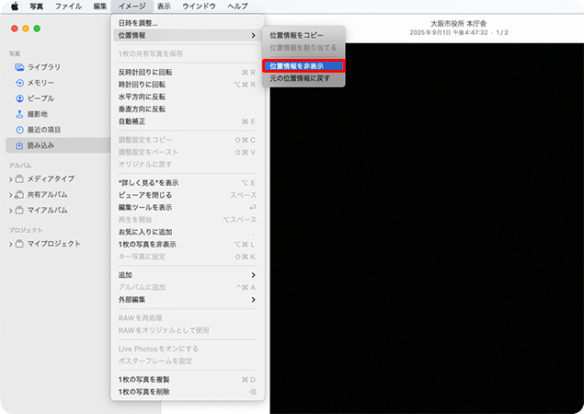Screen dimensions: 584x414
Task: Expand the メディアタイプ group
Action: click(x=11, y=179)
